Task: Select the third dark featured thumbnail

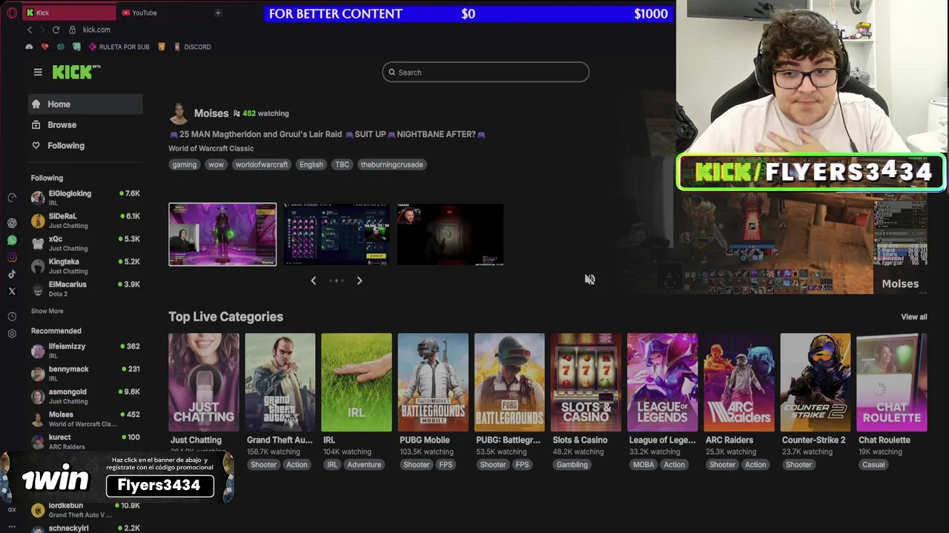Action: click(451, 234)
